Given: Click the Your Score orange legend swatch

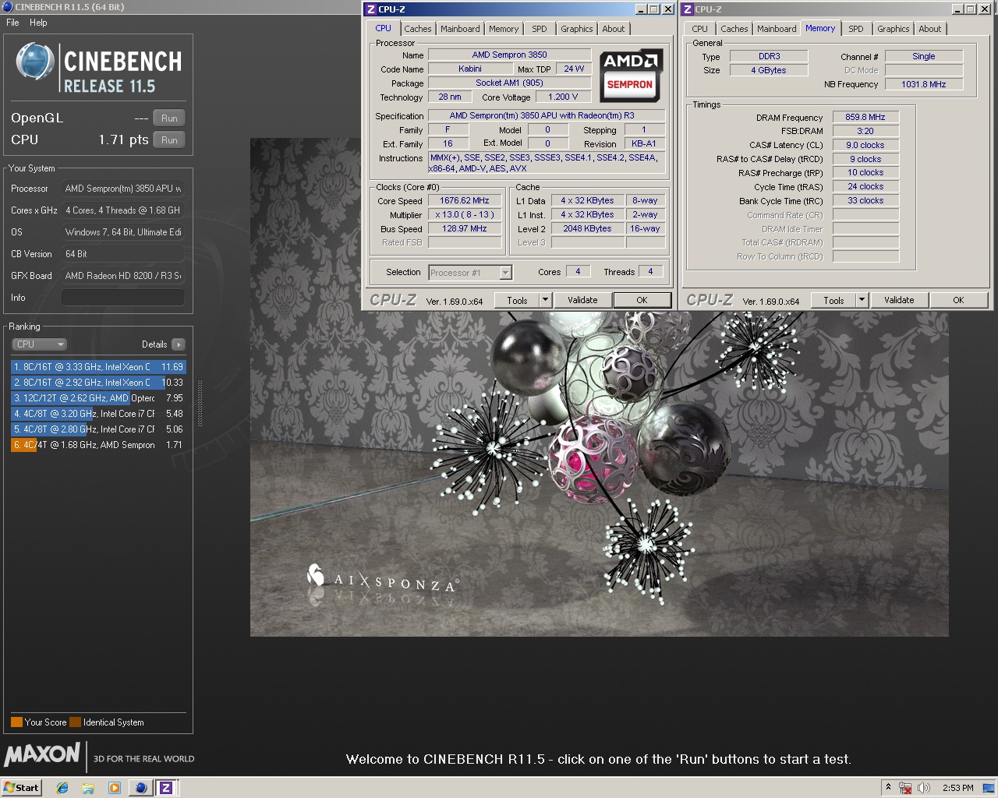Looking at the screenshot, I should point(16,722).
